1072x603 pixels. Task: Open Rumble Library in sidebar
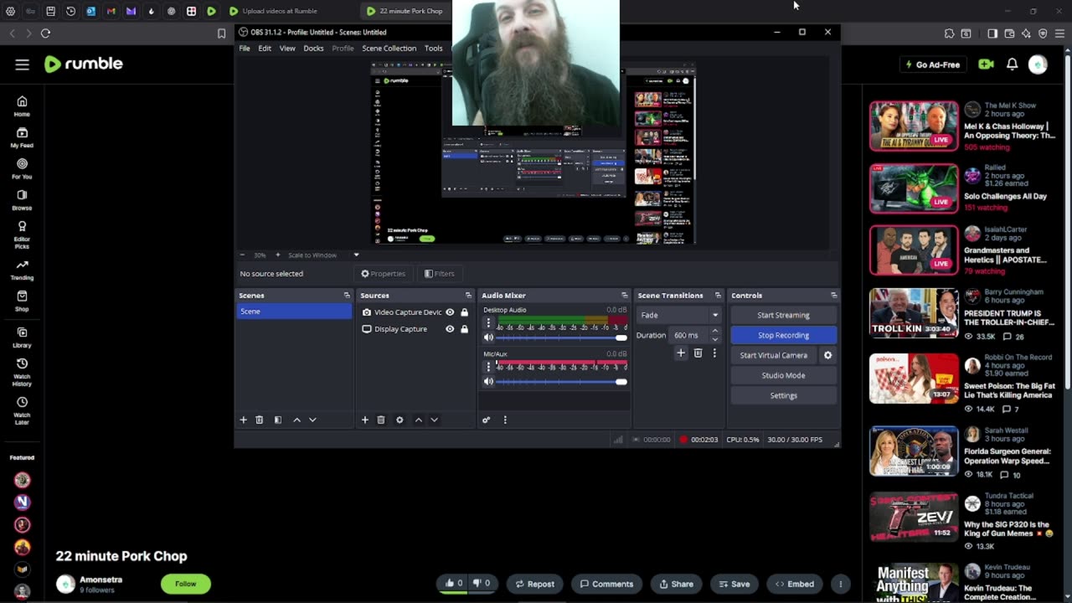pos(22,337)
